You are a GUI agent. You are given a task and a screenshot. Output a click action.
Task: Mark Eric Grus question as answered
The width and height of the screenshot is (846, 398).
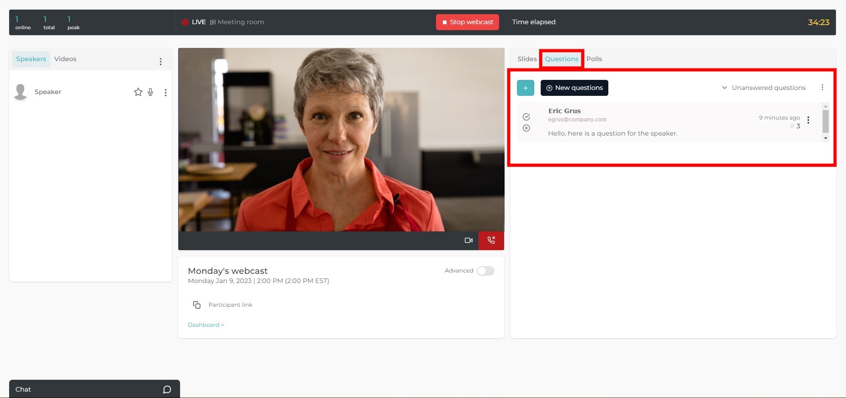pyautogui.click(x=527, y=117)
